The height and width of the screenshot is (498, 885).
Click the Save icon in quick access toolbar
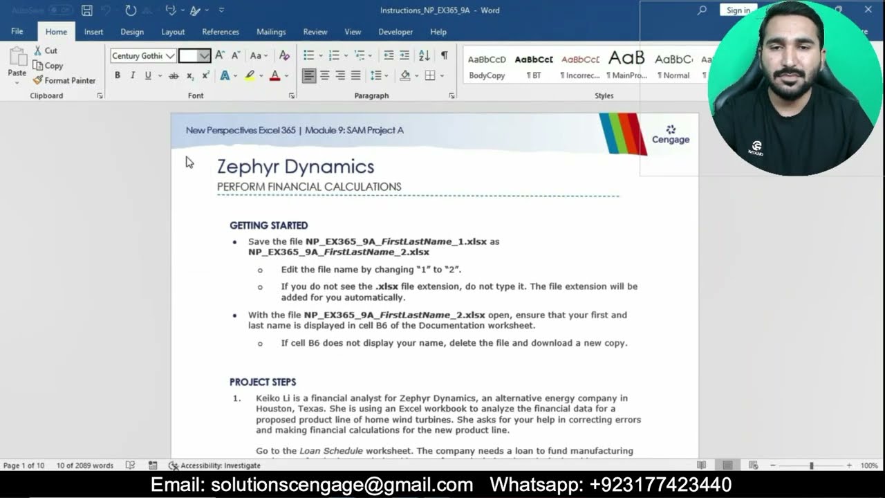86,10
